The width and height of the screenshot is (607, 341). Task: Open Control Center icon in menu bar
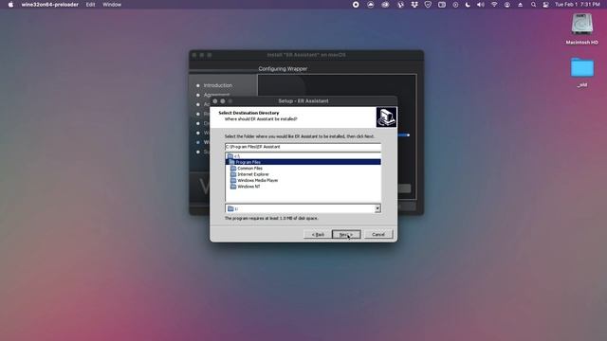[546, 5]
